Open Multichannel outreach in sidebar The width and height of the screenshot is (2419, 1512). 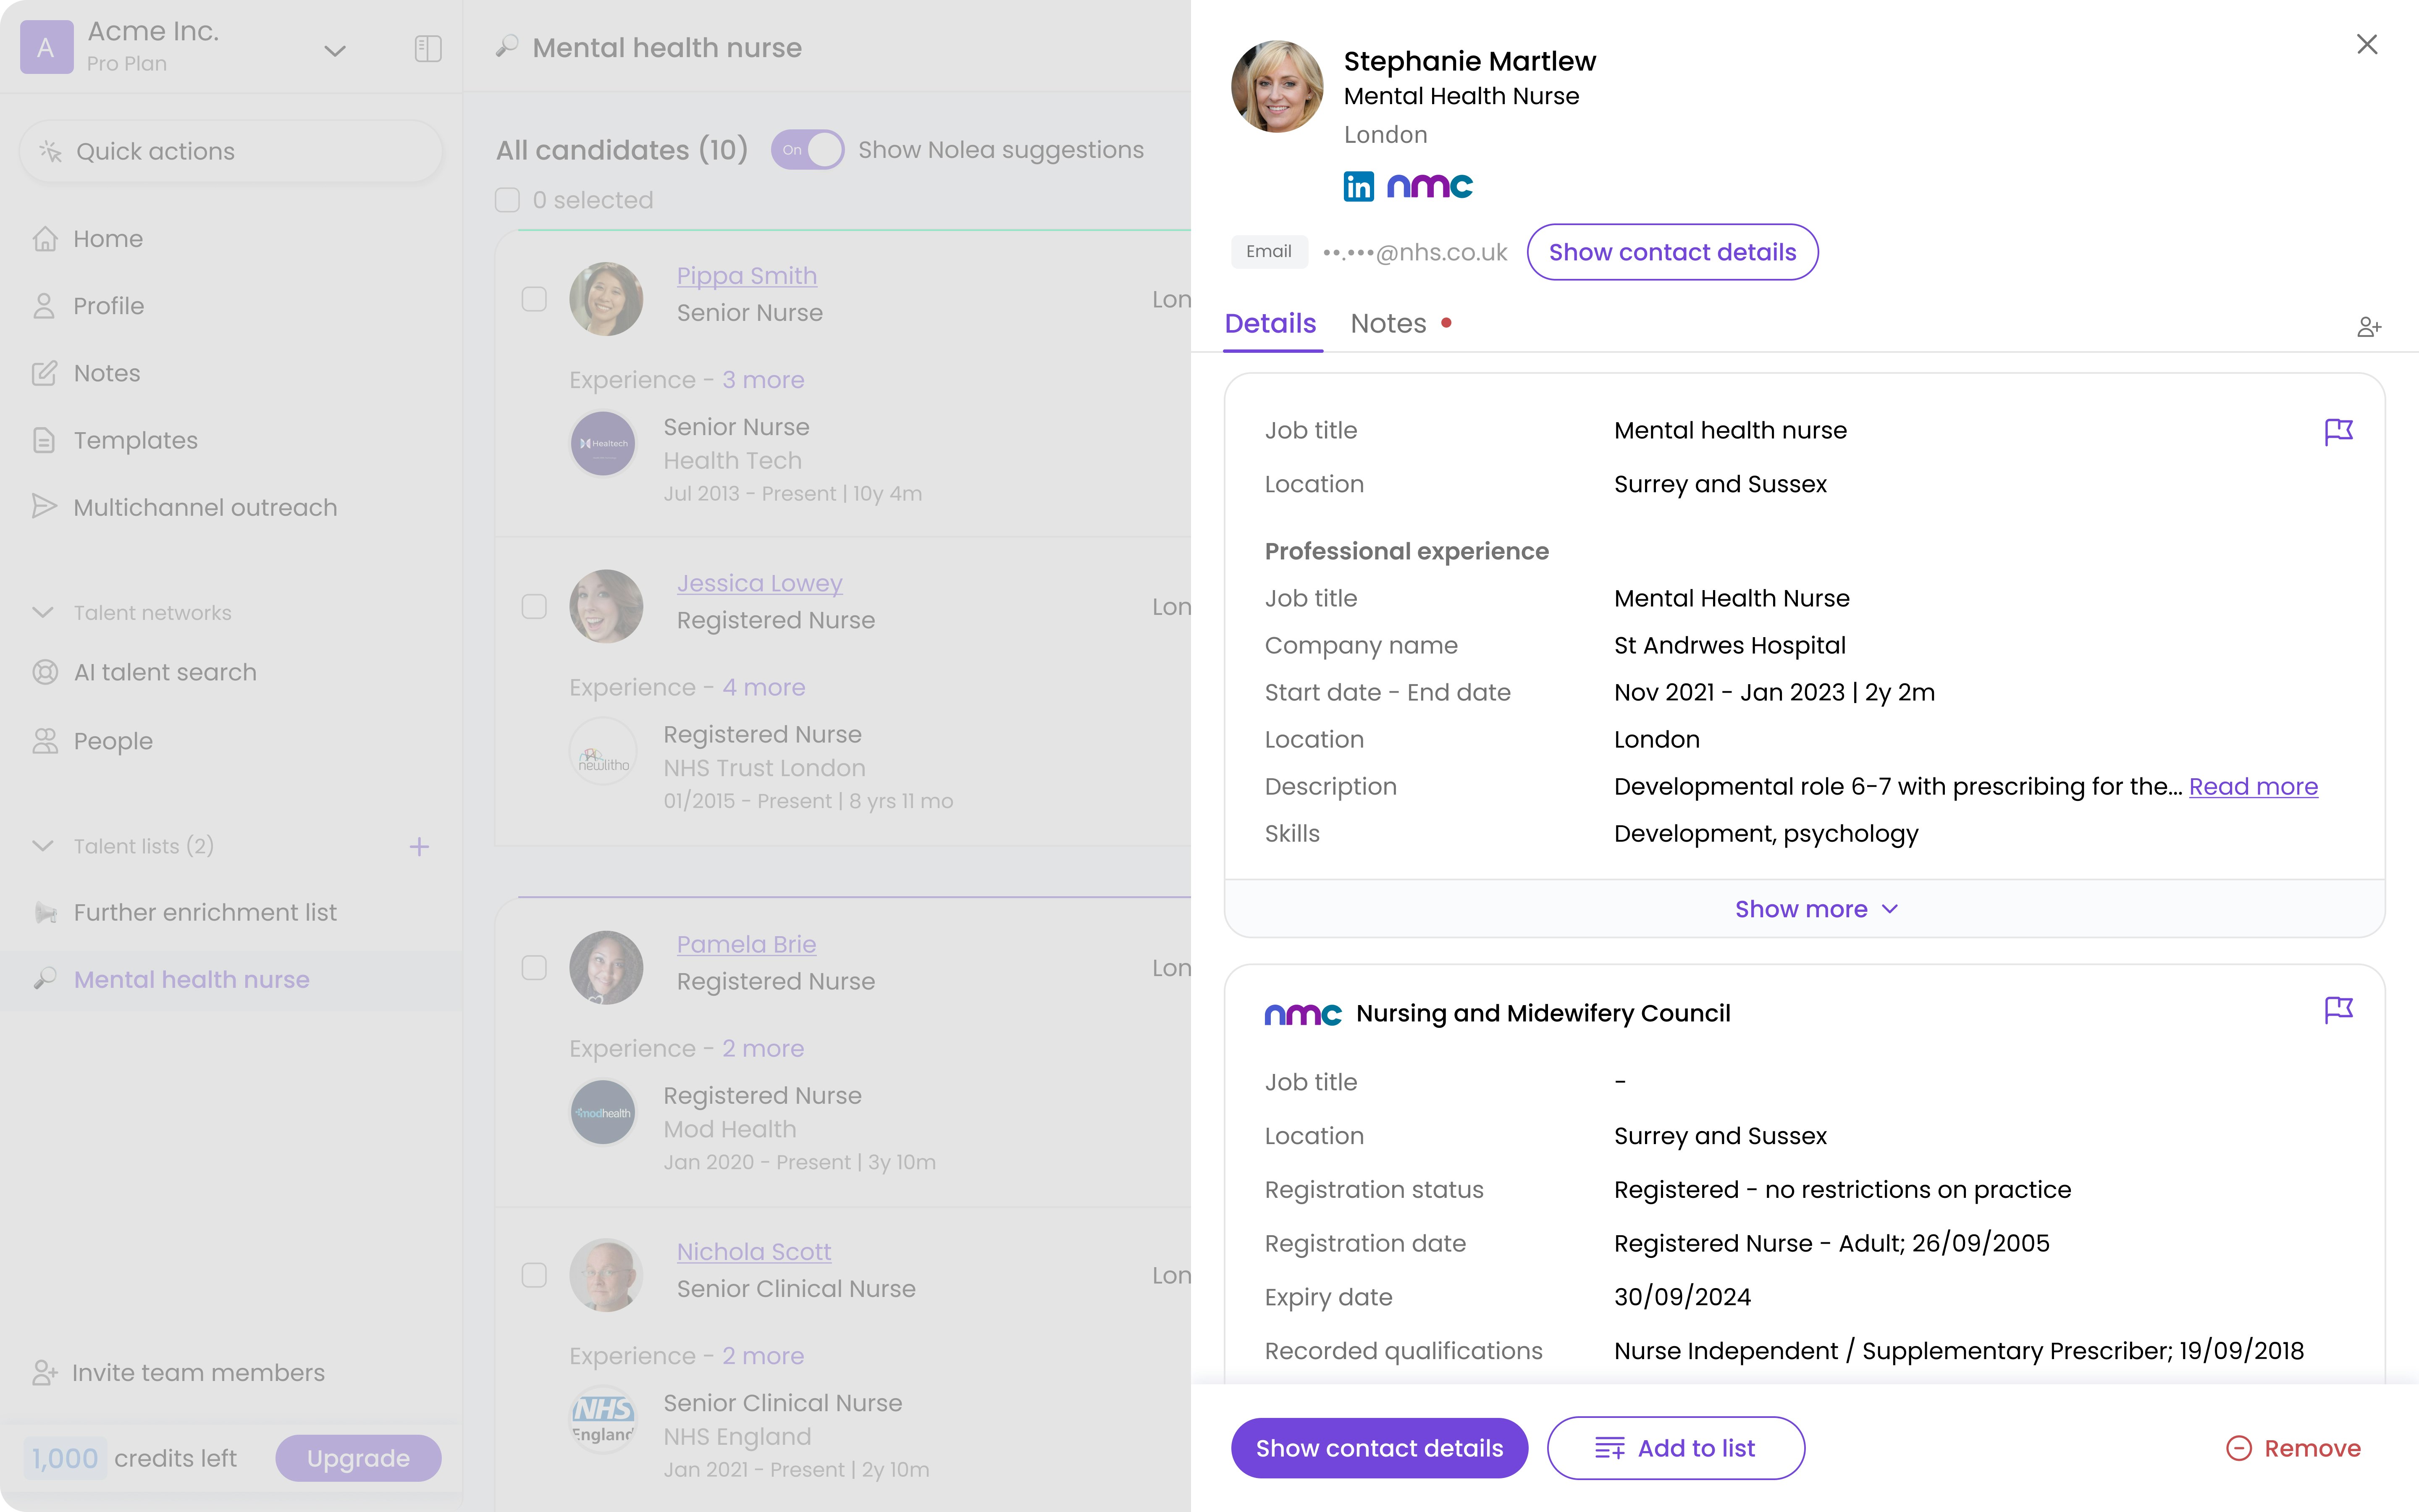point(205,507)
